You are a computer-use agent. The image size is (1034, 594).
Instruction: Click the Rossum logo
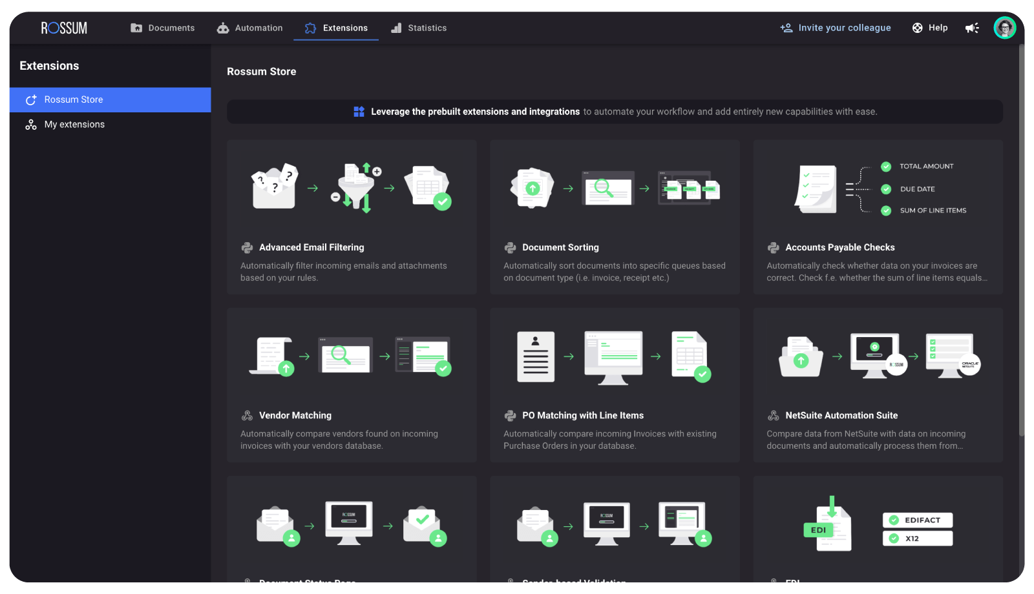click(63, 28)
